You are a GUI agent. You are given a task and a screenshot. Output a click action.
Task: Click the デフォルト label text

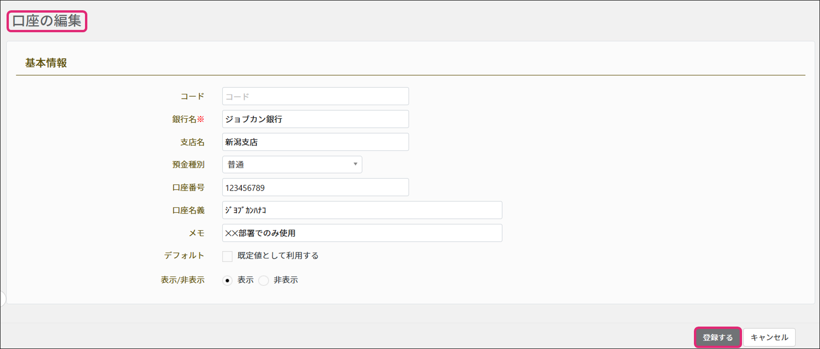[x=184, y=256]
